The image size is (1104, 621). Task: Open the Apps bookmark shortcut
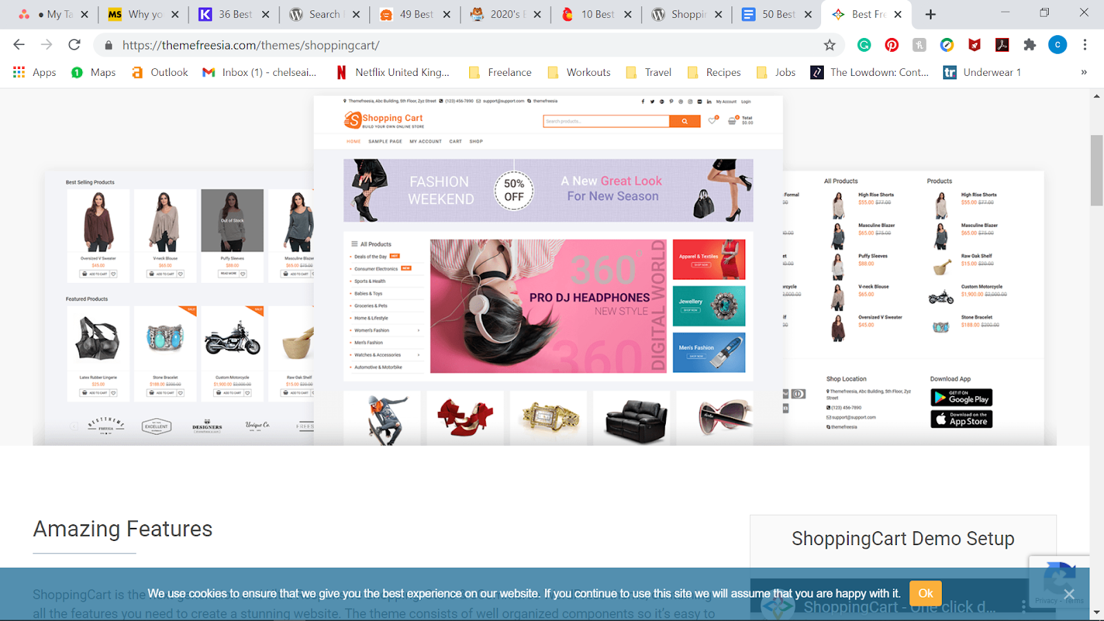tap(34, 72)
